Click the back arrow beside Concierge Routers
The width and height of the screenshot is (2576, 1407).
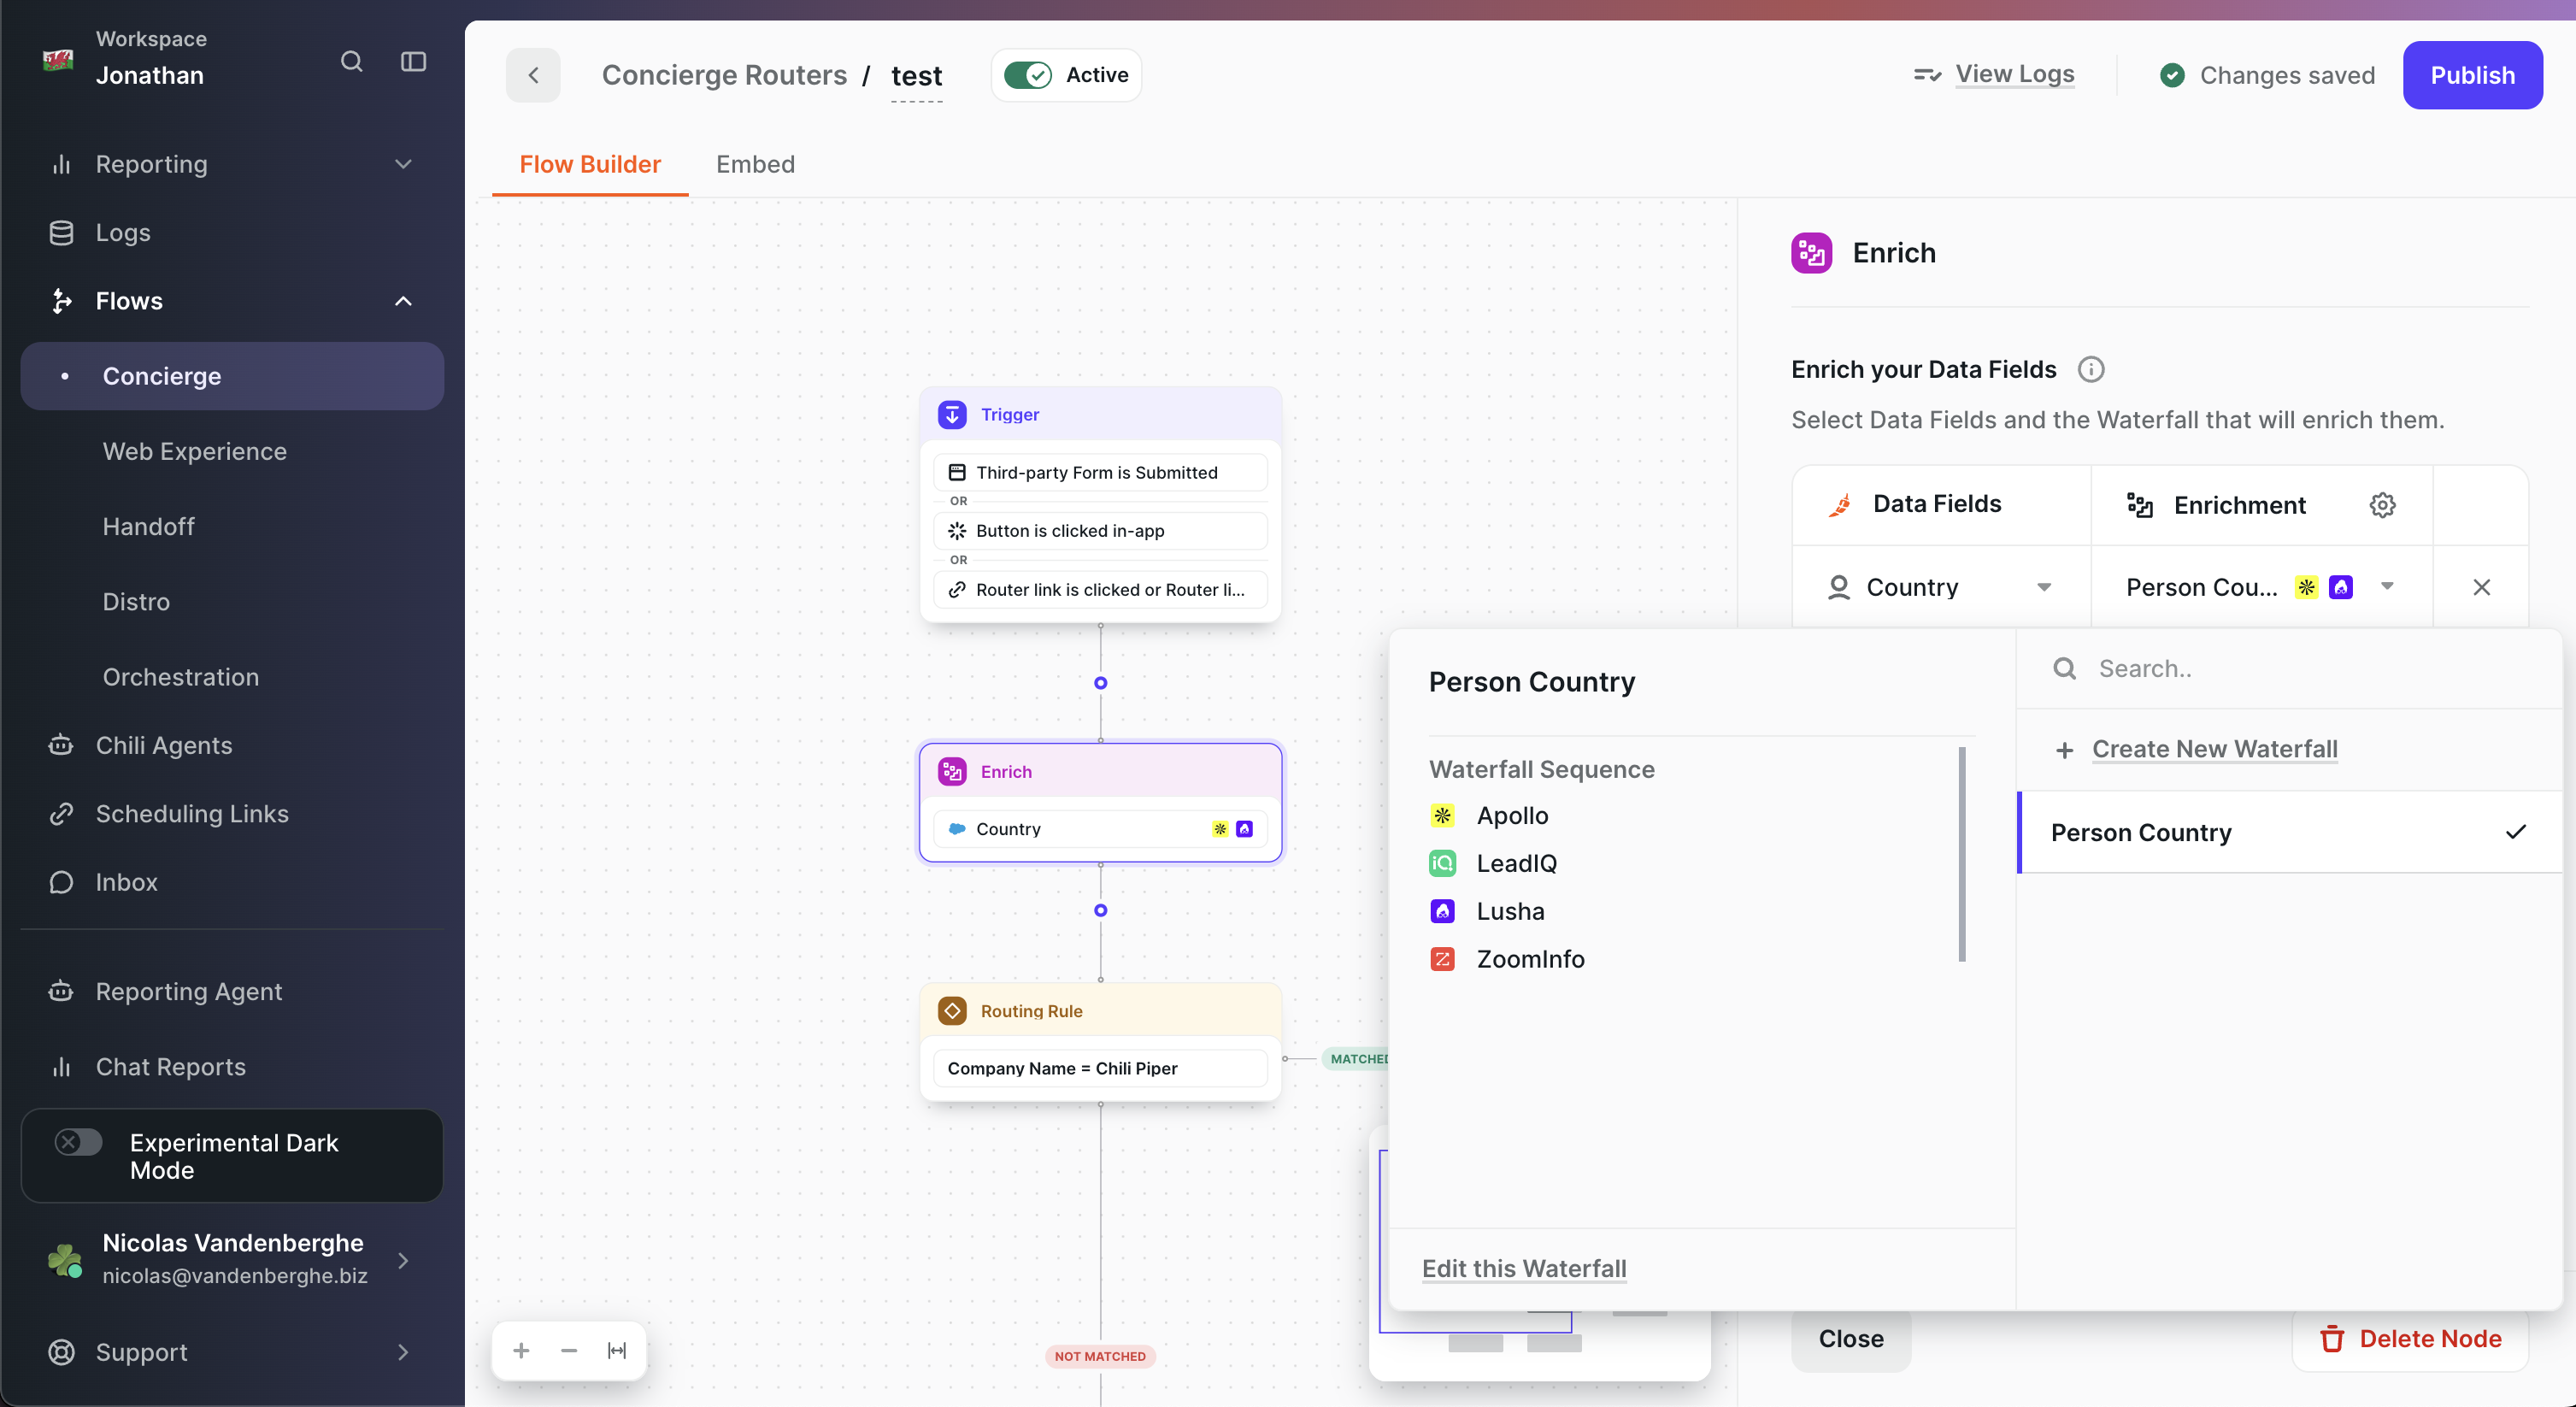(533, 75)
